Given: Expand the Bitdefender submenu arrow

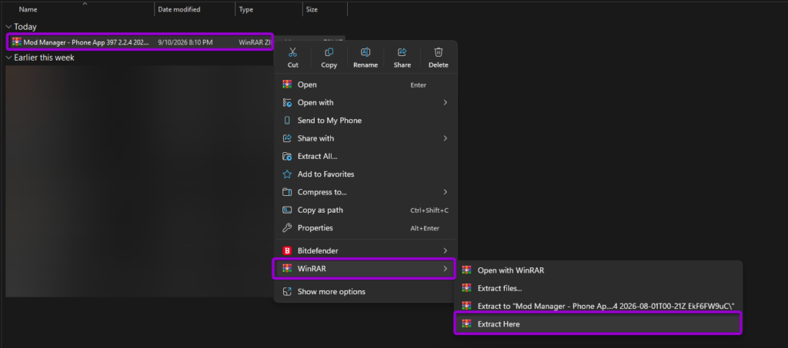Looking at the screenshot, I should (445, 250).
